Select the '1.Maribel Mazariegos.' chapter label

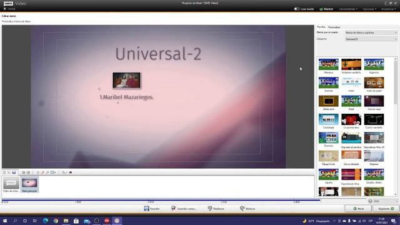point(126,97)
